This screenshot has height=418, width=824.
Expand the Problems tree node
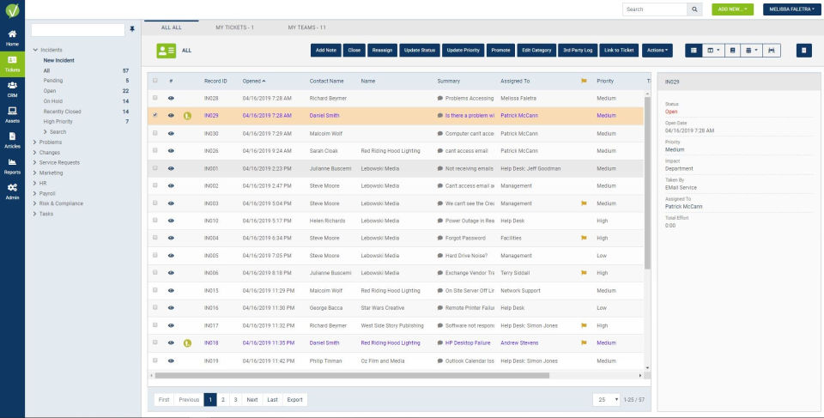pos(35,142)
